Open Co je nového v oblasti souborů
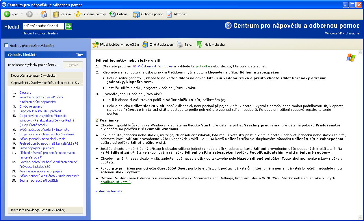This screenshot has width=364, height=221. tap(47, 134)
